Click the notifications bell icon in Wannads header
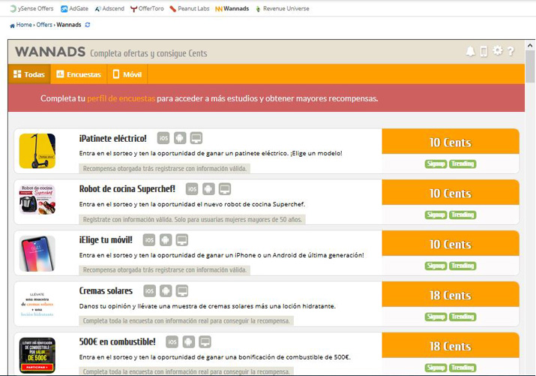The width and height of the screenshot is (536, 376). click(470, 51)
